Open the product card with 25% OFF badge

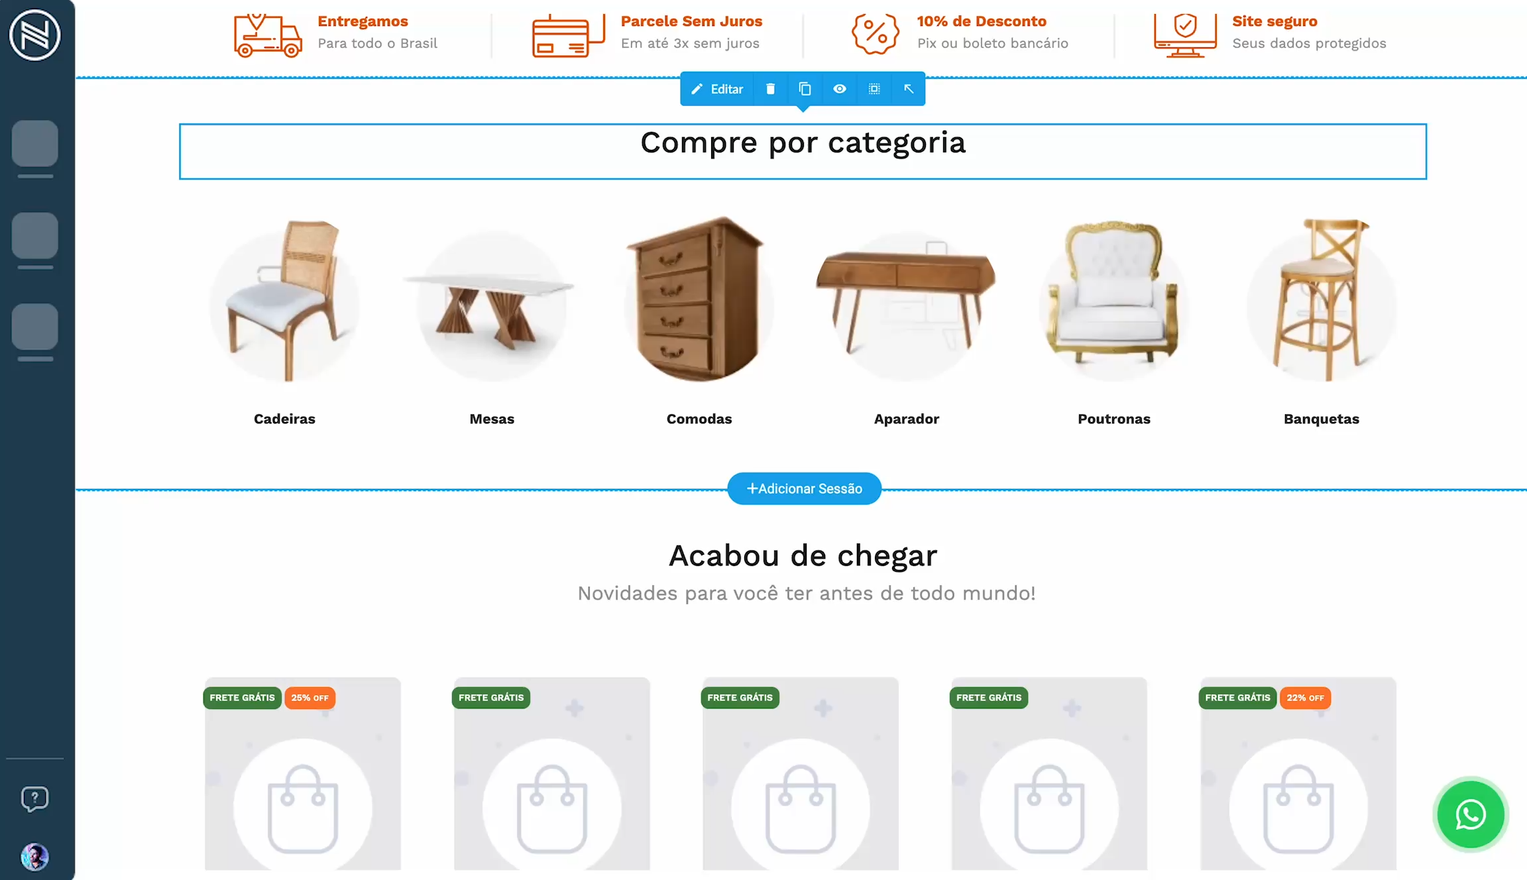(x=302, y=773)
